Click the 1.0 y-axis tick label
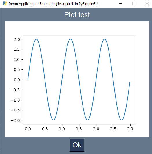The image size is (152, 154). click(x=17, y=60)
